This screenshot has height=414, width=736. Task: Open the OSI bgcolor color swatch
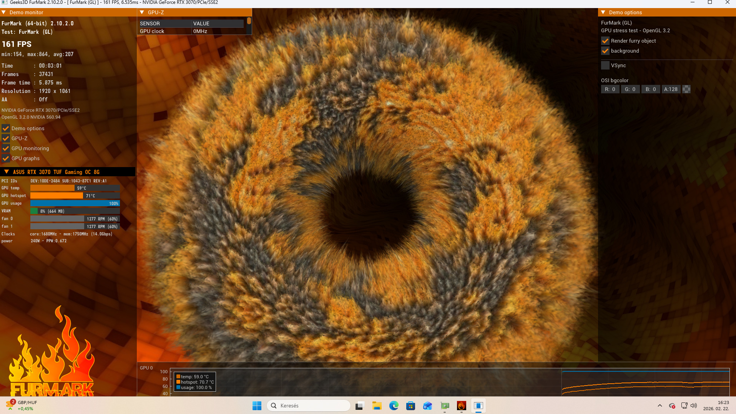[x=686, y=89]
